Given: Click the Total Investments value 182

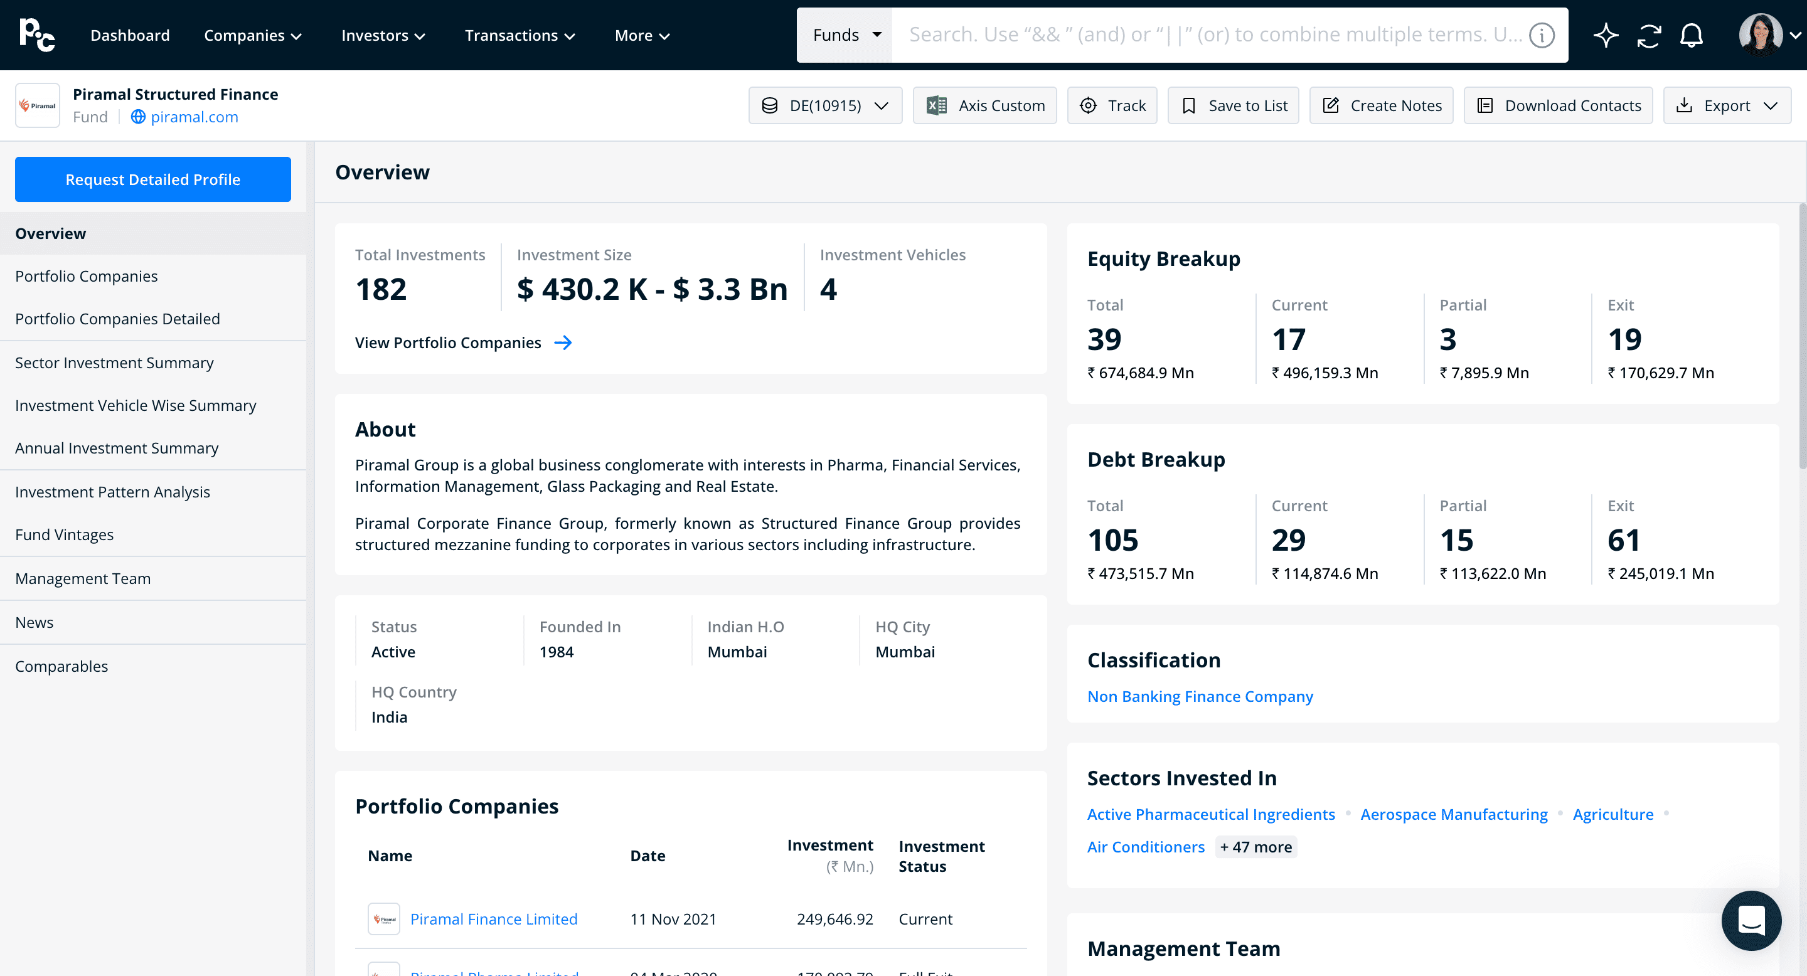Looking at the screenshot, I should tap(381, 289).
